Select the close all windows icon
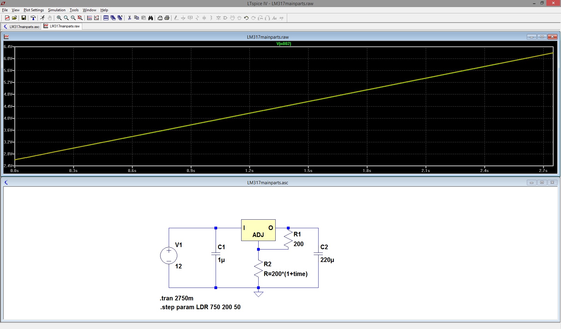This screenshot has width=561, height=329. click(x=120, y=18)
